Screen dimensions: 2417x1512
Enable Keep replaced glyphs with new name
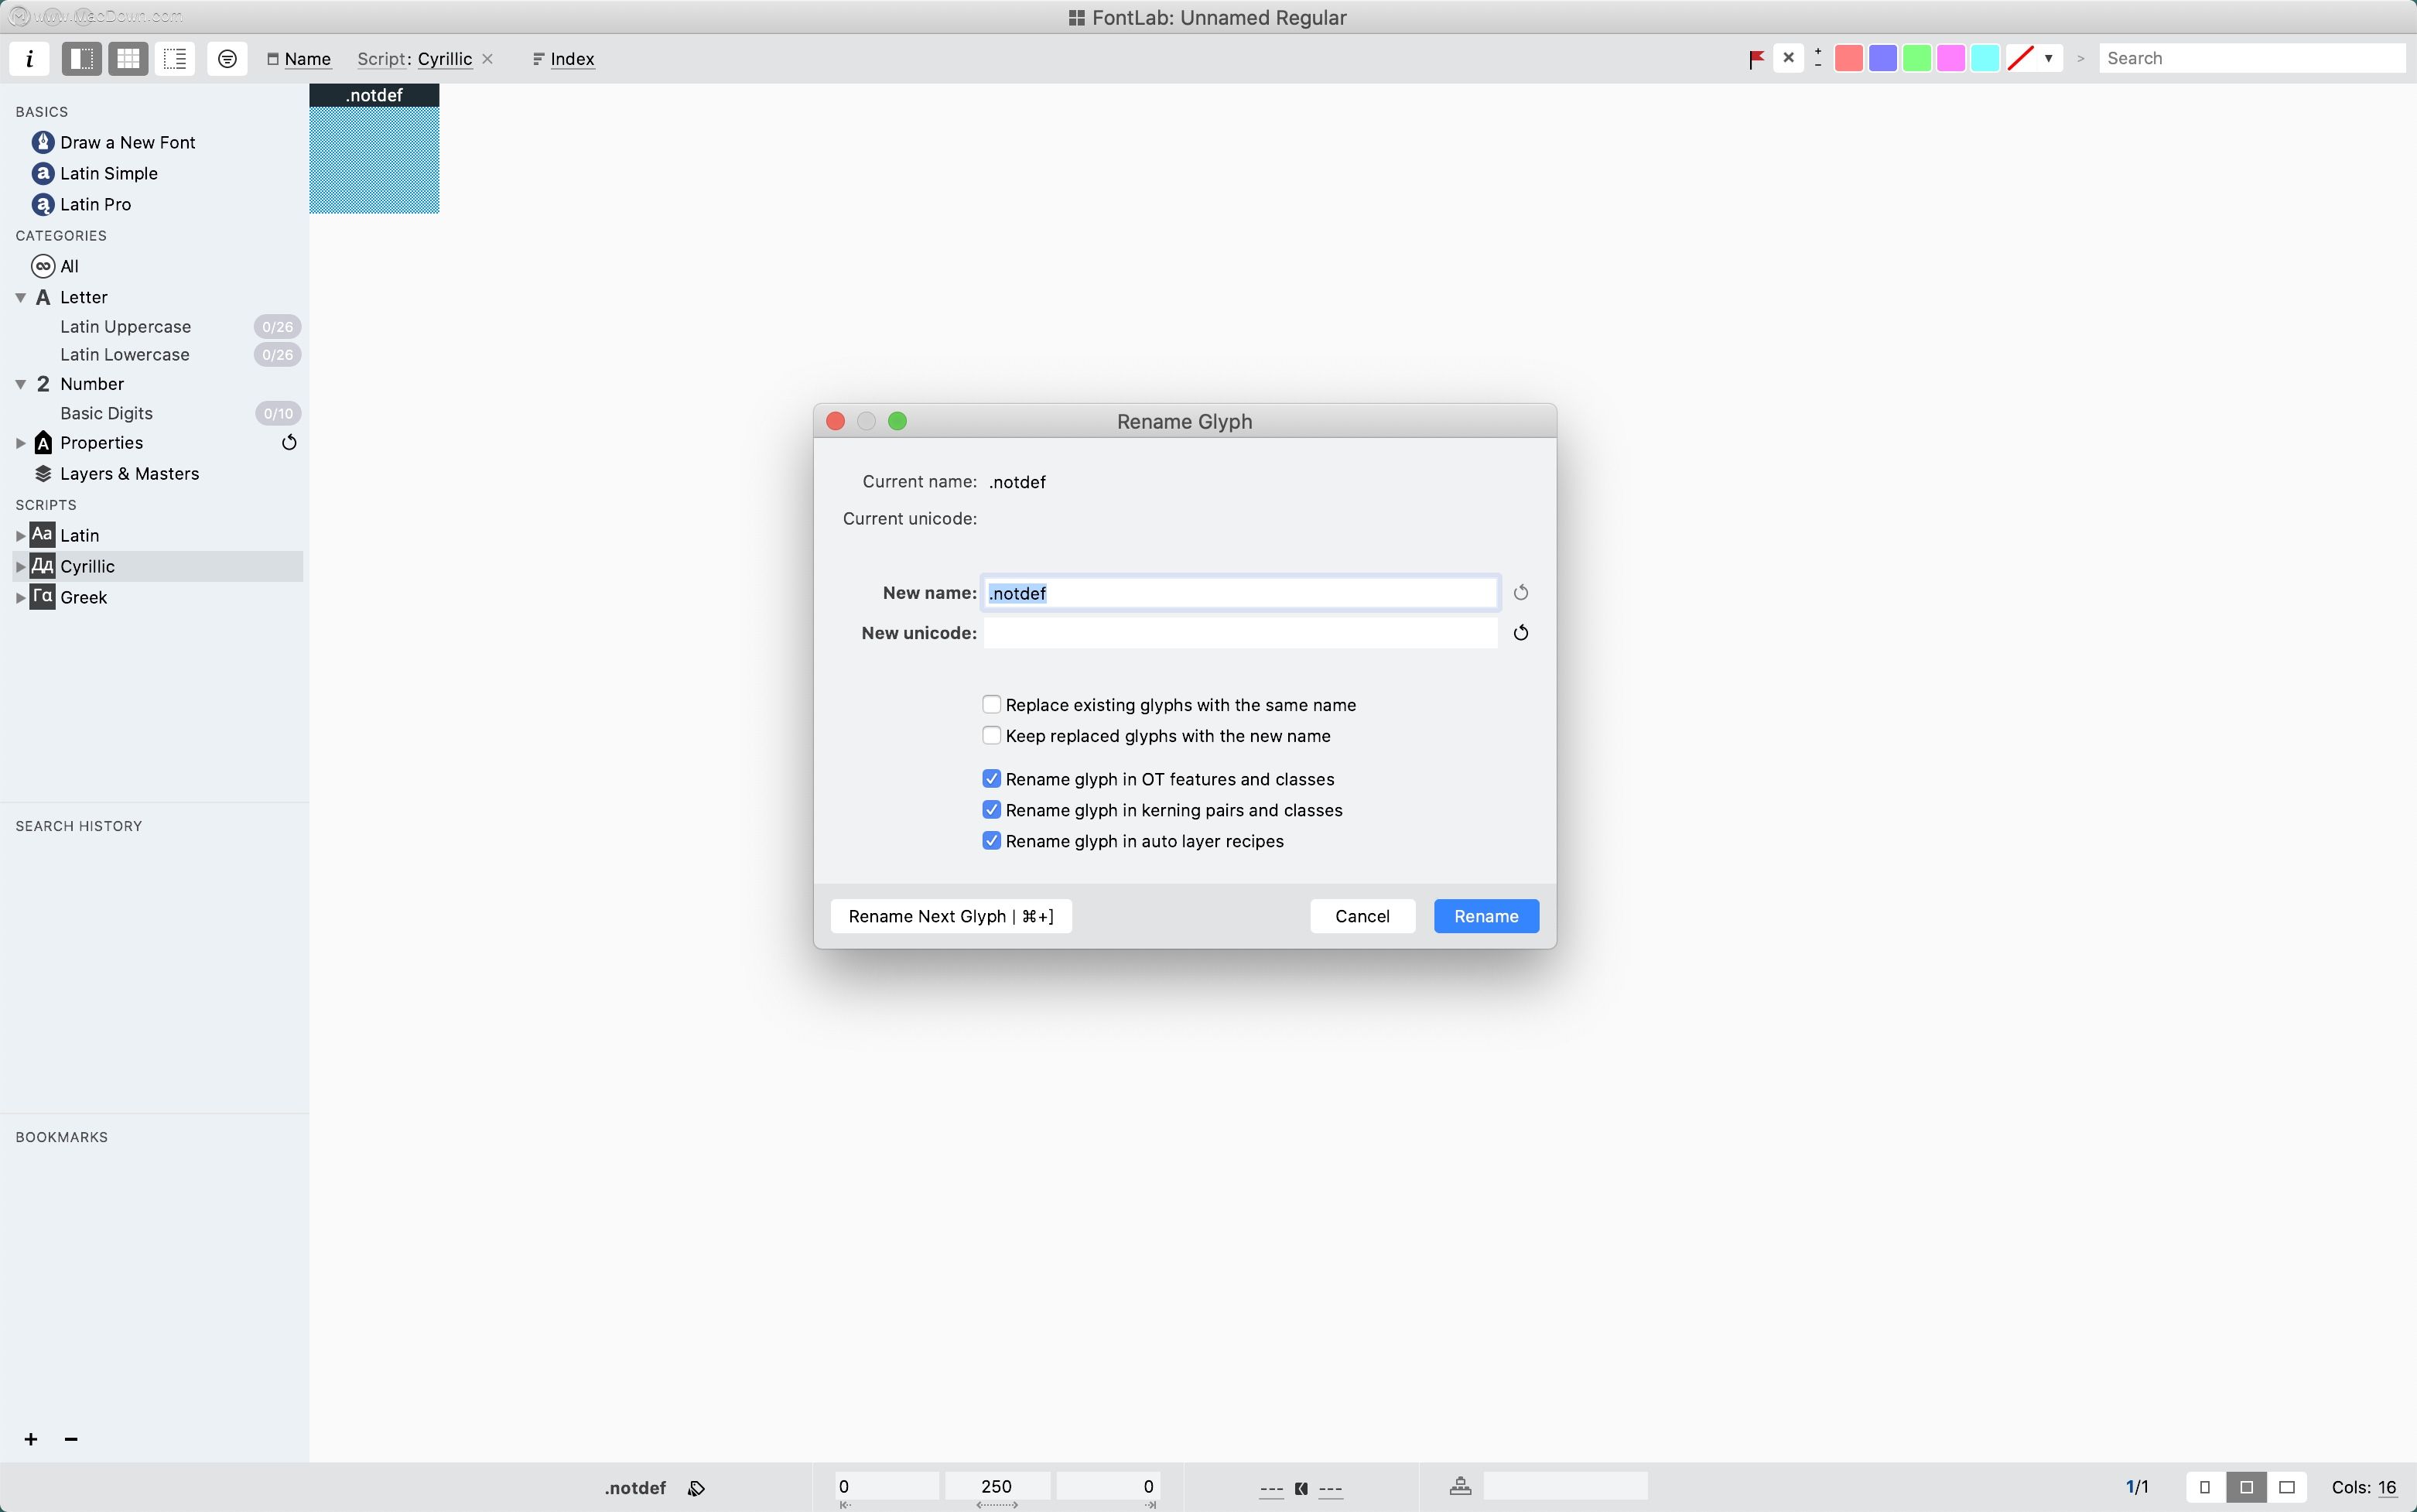pos(992,736)
